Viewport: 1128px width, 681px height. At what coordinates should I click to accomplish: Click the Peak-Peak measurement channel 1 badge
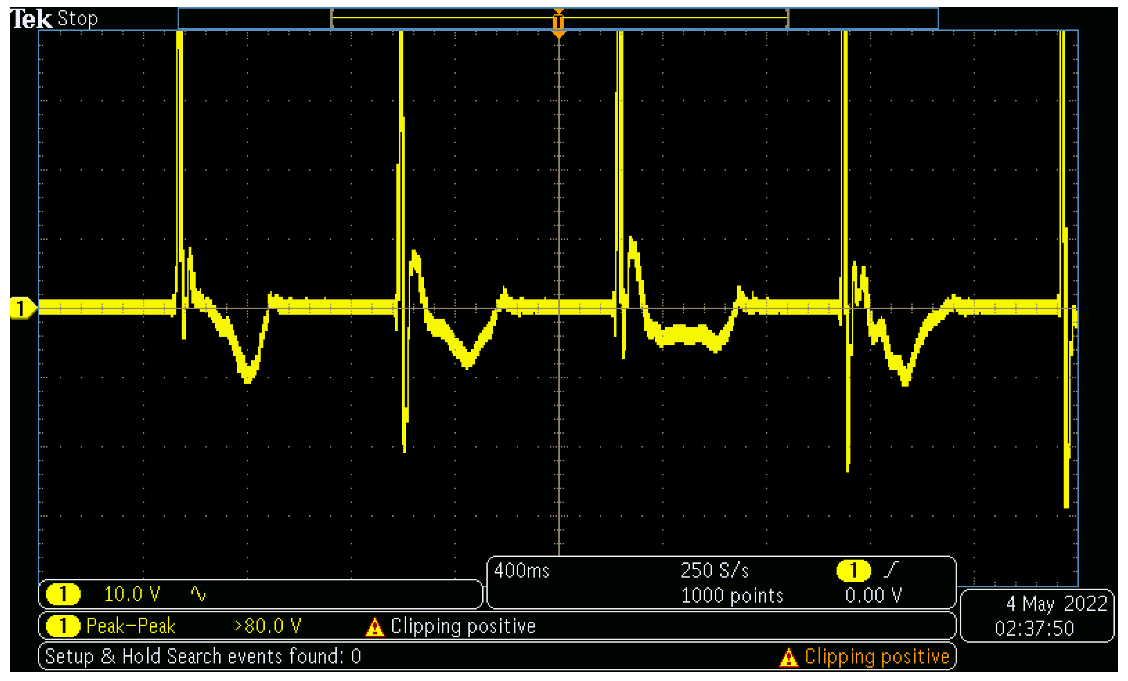(63, 626)
